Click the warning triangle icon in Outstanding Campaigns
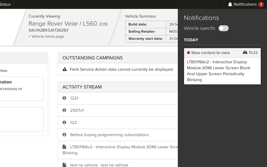Viewport: 267px width, 167px height. (65, 69)
